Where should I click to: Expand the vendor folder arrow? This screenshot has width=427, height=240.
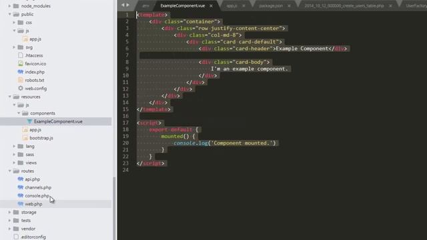point(10,229)
